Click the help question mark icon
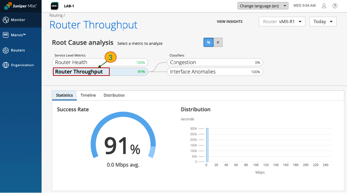 (335, 6)
